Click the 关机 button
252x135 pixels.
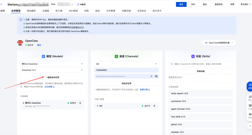pyautogui.click(x=193, y=4)
